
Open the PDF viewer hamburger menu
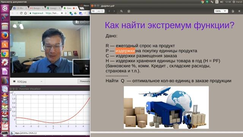click(239, 11)
